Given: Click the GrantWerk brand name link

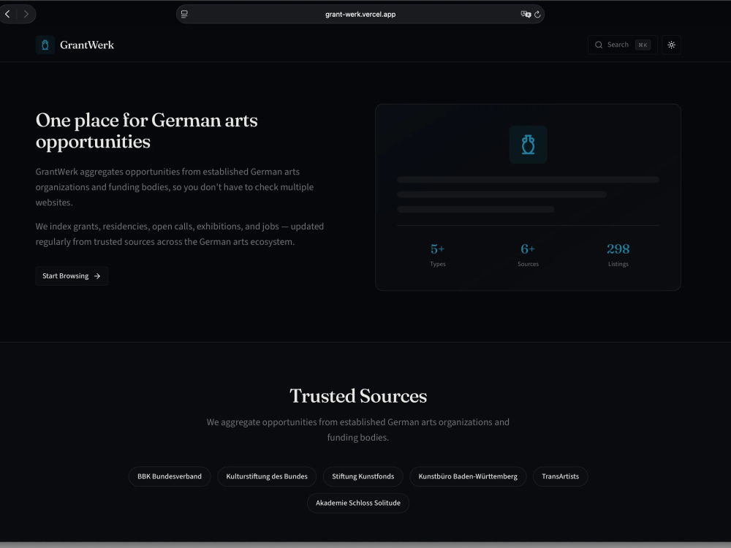Looking at the screenshot, I should pos(87,45).
